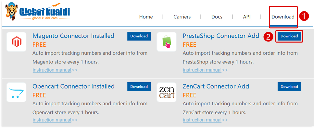314x128 pixels.
Task: Click the Global Kuaidi logo
Action: click(38, 12)
